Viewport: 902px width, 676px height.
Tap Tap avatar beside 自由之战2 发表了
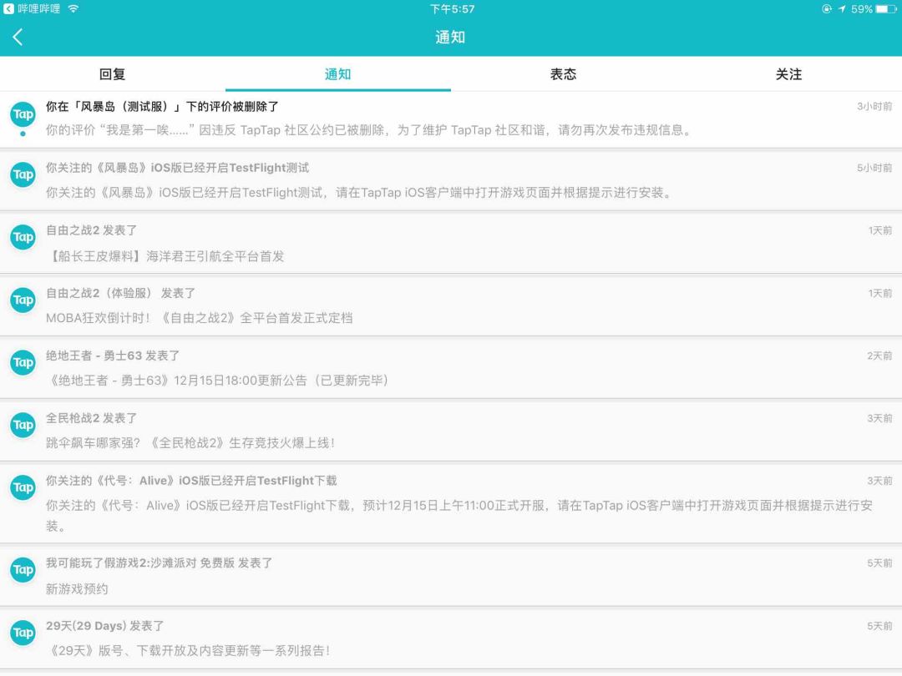(x=23, y=237)
